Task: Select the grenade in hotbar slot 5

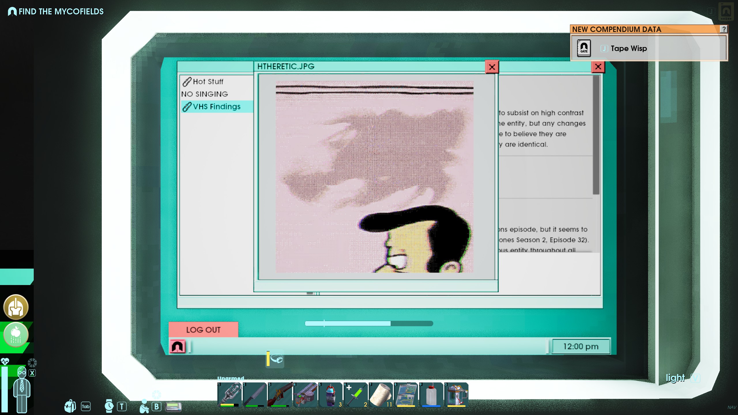Action: (330, 395)
